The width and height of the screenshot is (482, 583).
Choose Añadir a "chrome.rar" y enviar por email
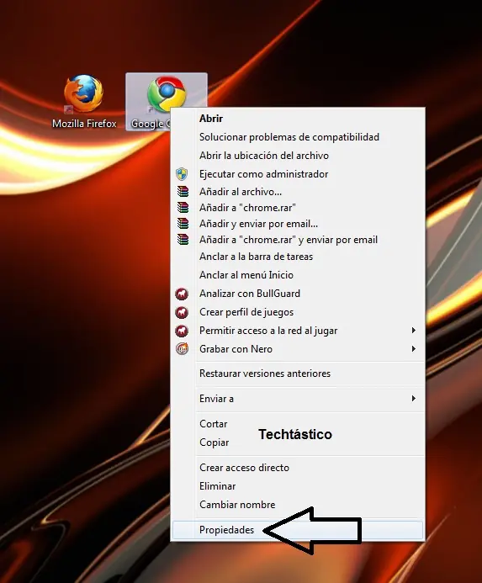point(298,240)
